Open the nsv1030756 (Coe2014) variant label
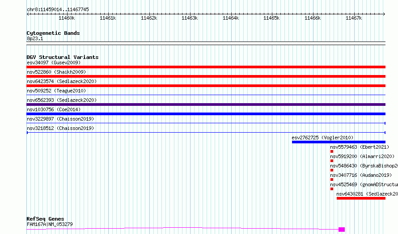 tap(54, 109)
